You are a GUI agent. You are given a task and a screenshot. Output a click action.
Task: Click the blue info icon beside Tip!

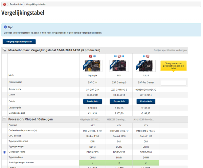tap(5, 27)
